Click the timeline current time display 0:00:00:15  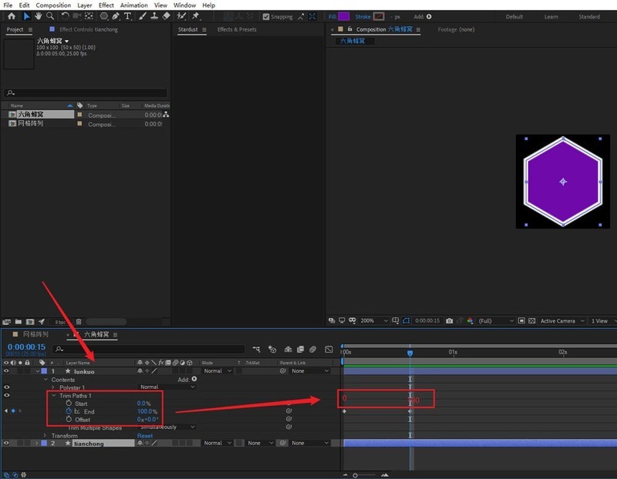point(25,347)
